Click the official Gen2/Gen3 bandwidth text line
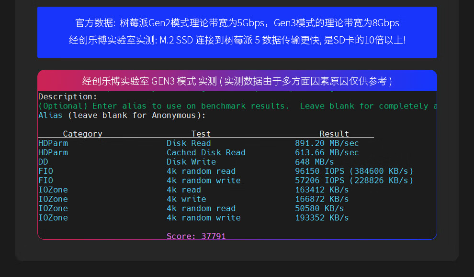The image size is (474, 277). point(237,23)
